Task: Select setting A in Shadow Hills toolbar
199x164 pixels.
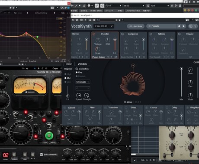Action: pos(35,68)
